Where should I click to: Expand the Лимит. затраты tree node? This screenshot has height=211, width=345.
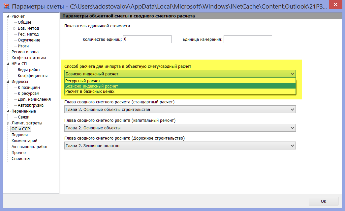click(x=8, y=123)
